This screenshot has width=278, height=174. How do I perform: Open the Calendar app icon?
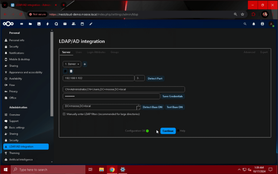[x=82, y=24]
